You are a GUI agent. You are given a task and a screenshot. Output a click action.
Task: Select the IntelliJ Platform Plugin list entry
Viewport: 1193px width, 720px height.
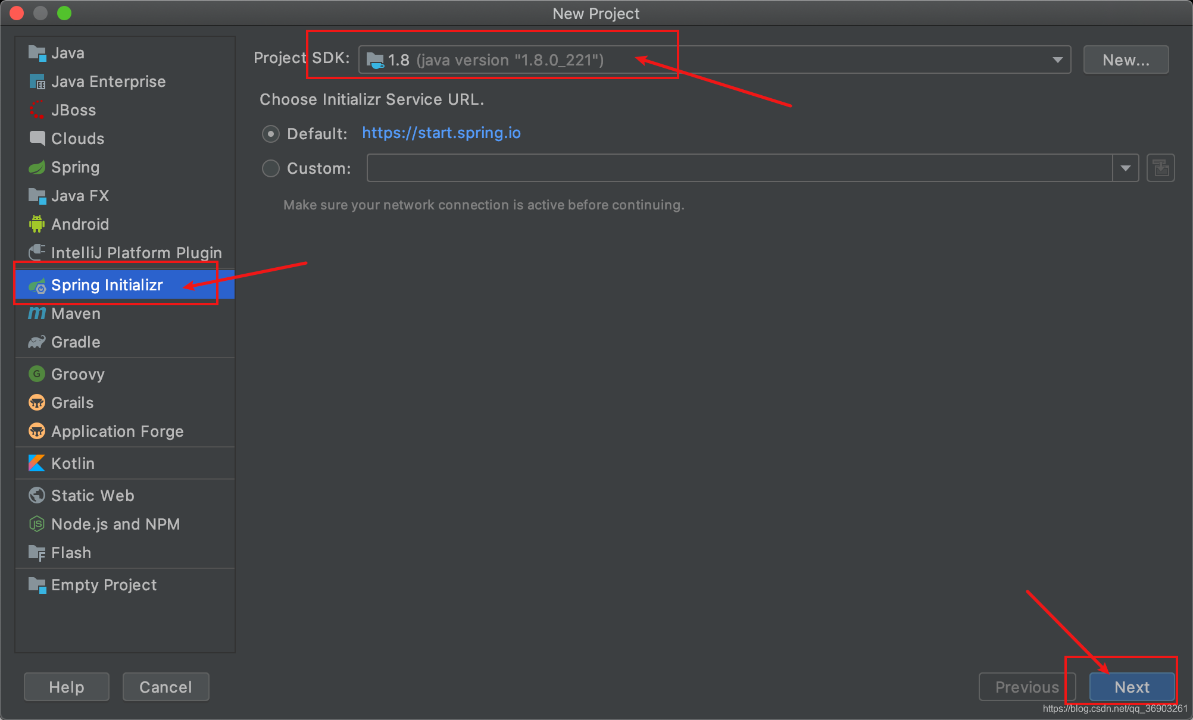point(125,253)
